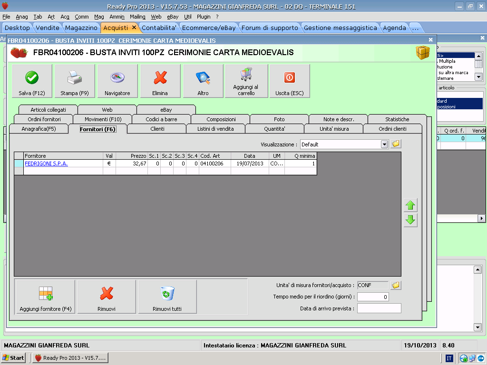Click strawberry logo in article header
The image size is (487, 365).
(19, 52)
